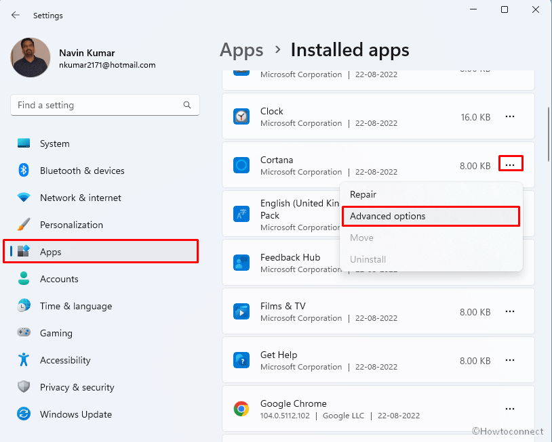Choose Advanced options in the context menu

click(431, 216)
